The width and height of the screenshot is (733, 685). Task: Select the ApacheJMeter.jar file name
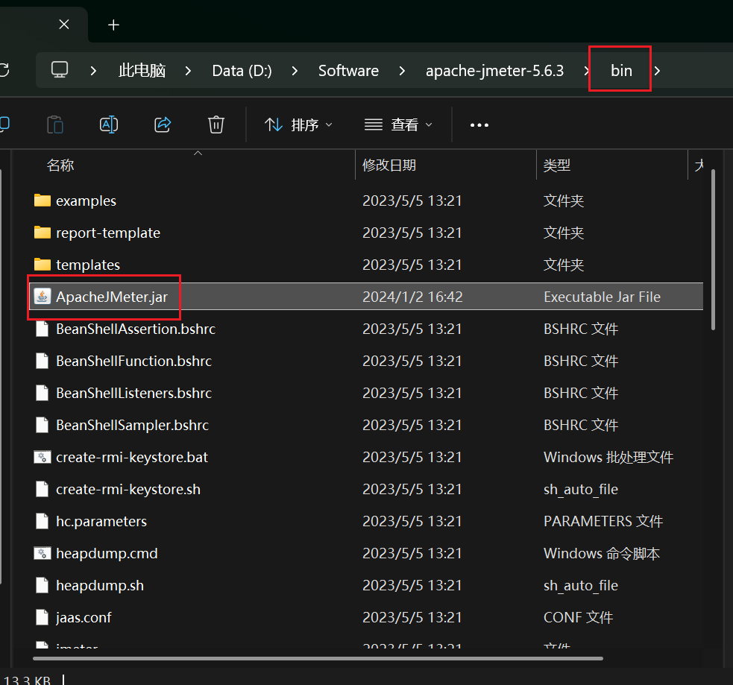[112, 297]
